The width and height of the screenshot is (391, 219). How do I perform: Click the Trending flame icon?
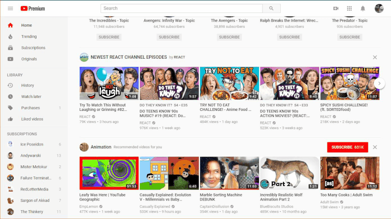coord(10,36)
